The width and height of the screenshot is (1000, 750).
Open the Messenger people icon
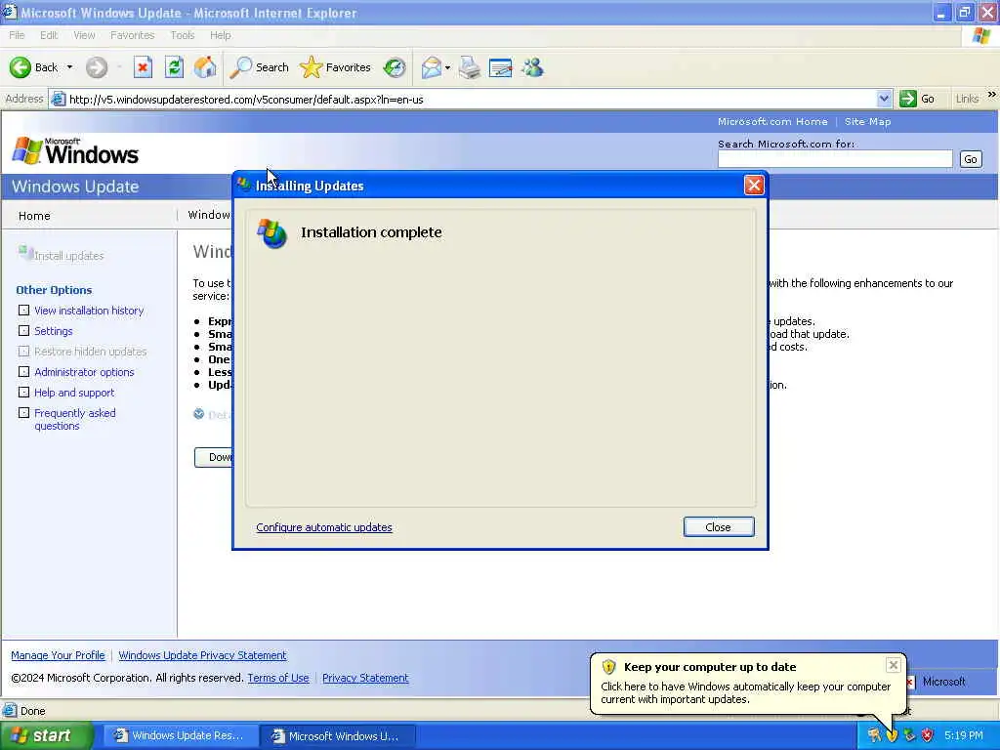pos(532,67)
